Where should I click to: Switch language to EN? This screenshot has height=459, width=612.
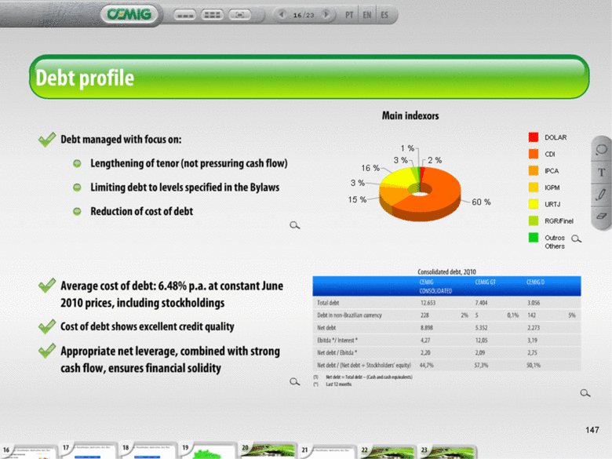click(367, 15)
